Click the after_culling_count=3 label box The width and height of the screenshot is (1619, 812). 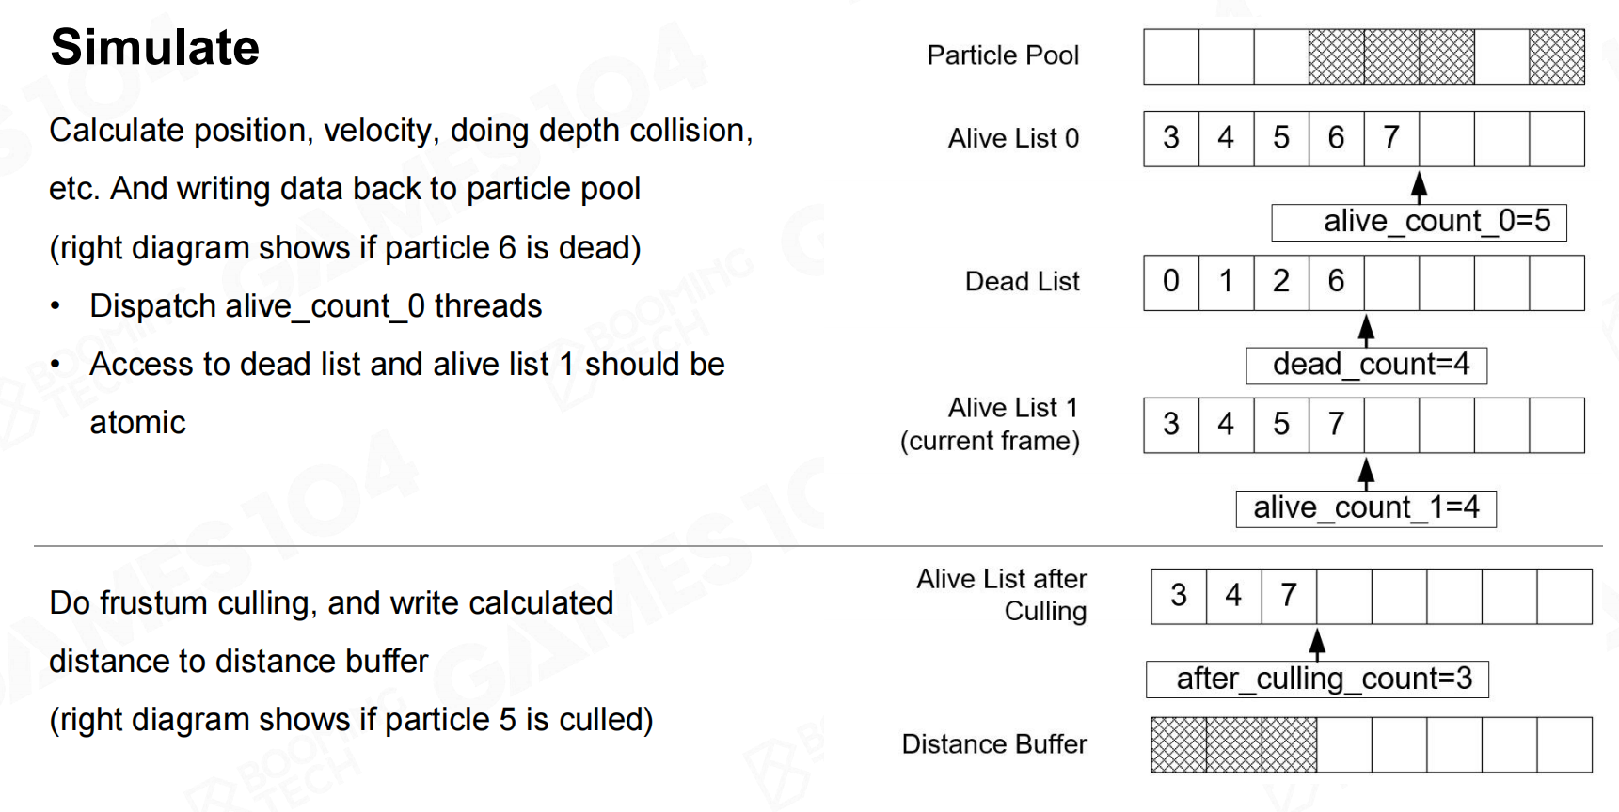coord(1317,679)
